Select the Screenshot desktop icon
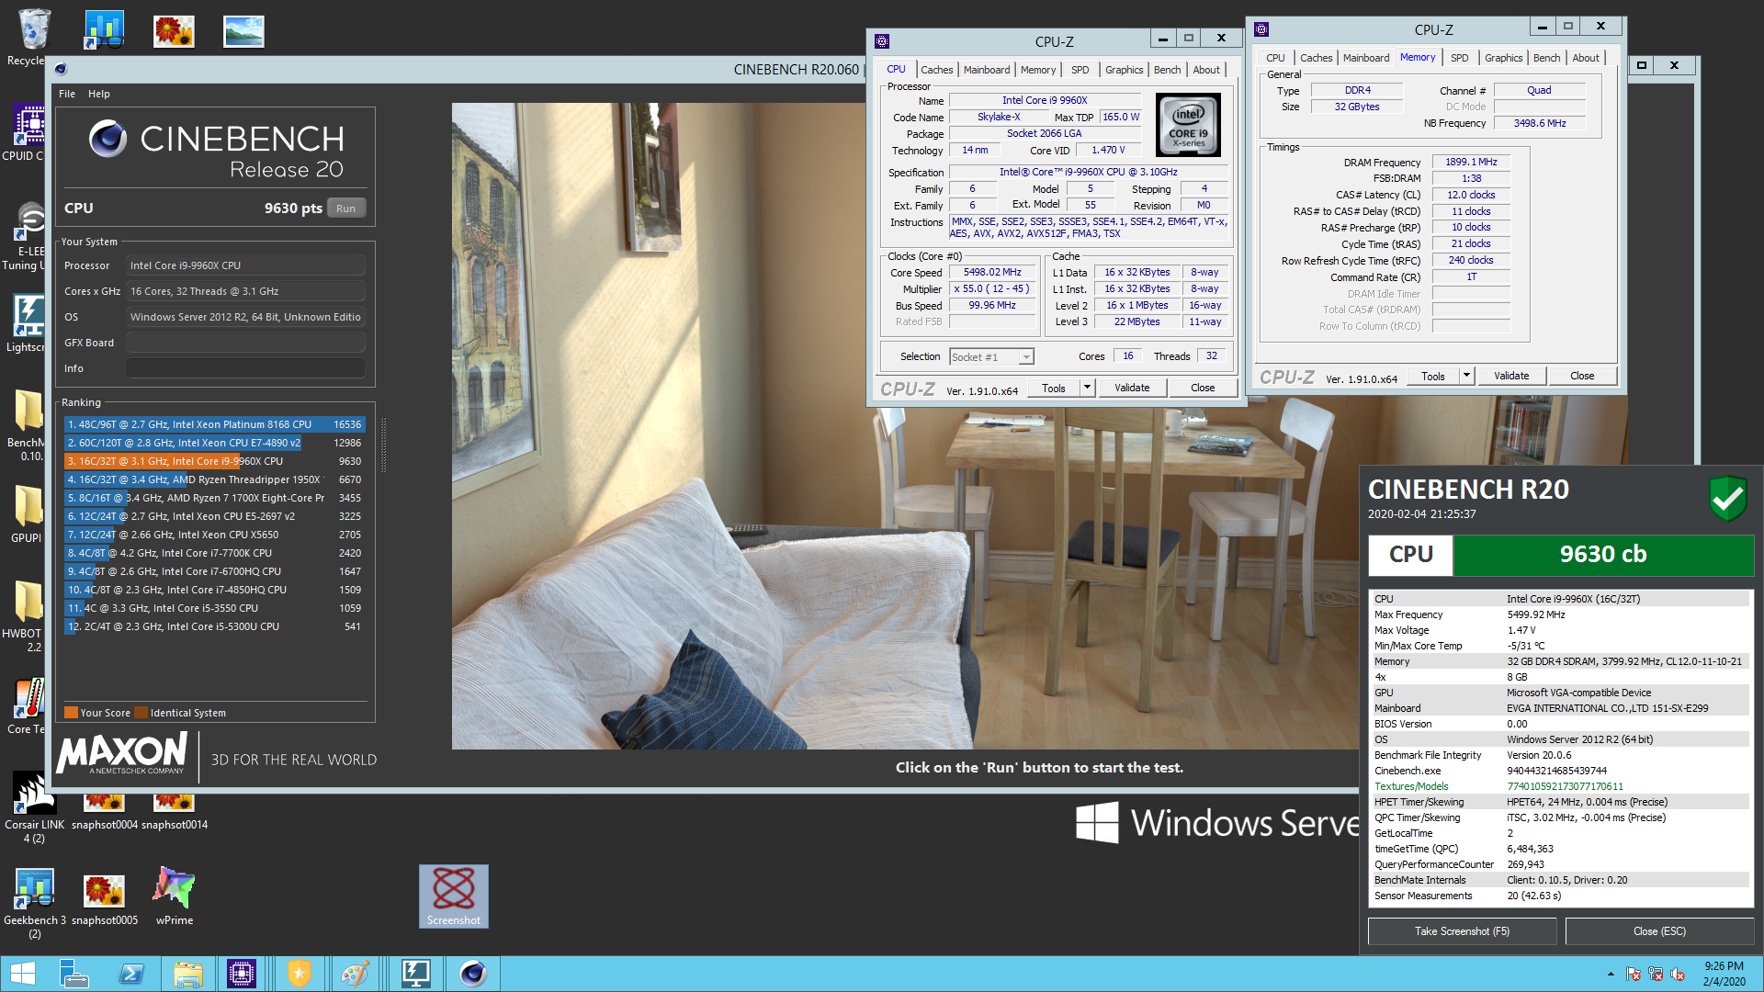 (454, 896)
